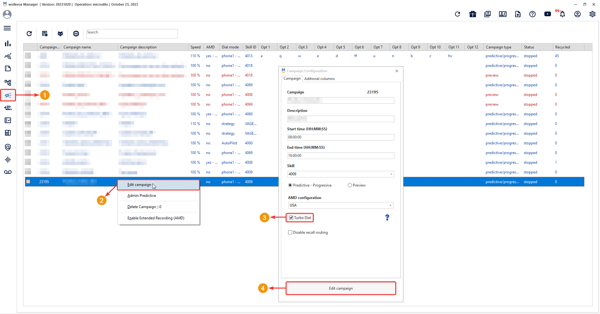The image size is (600, 314).
Task: Open the audio waveform icon
Action: 8,160
